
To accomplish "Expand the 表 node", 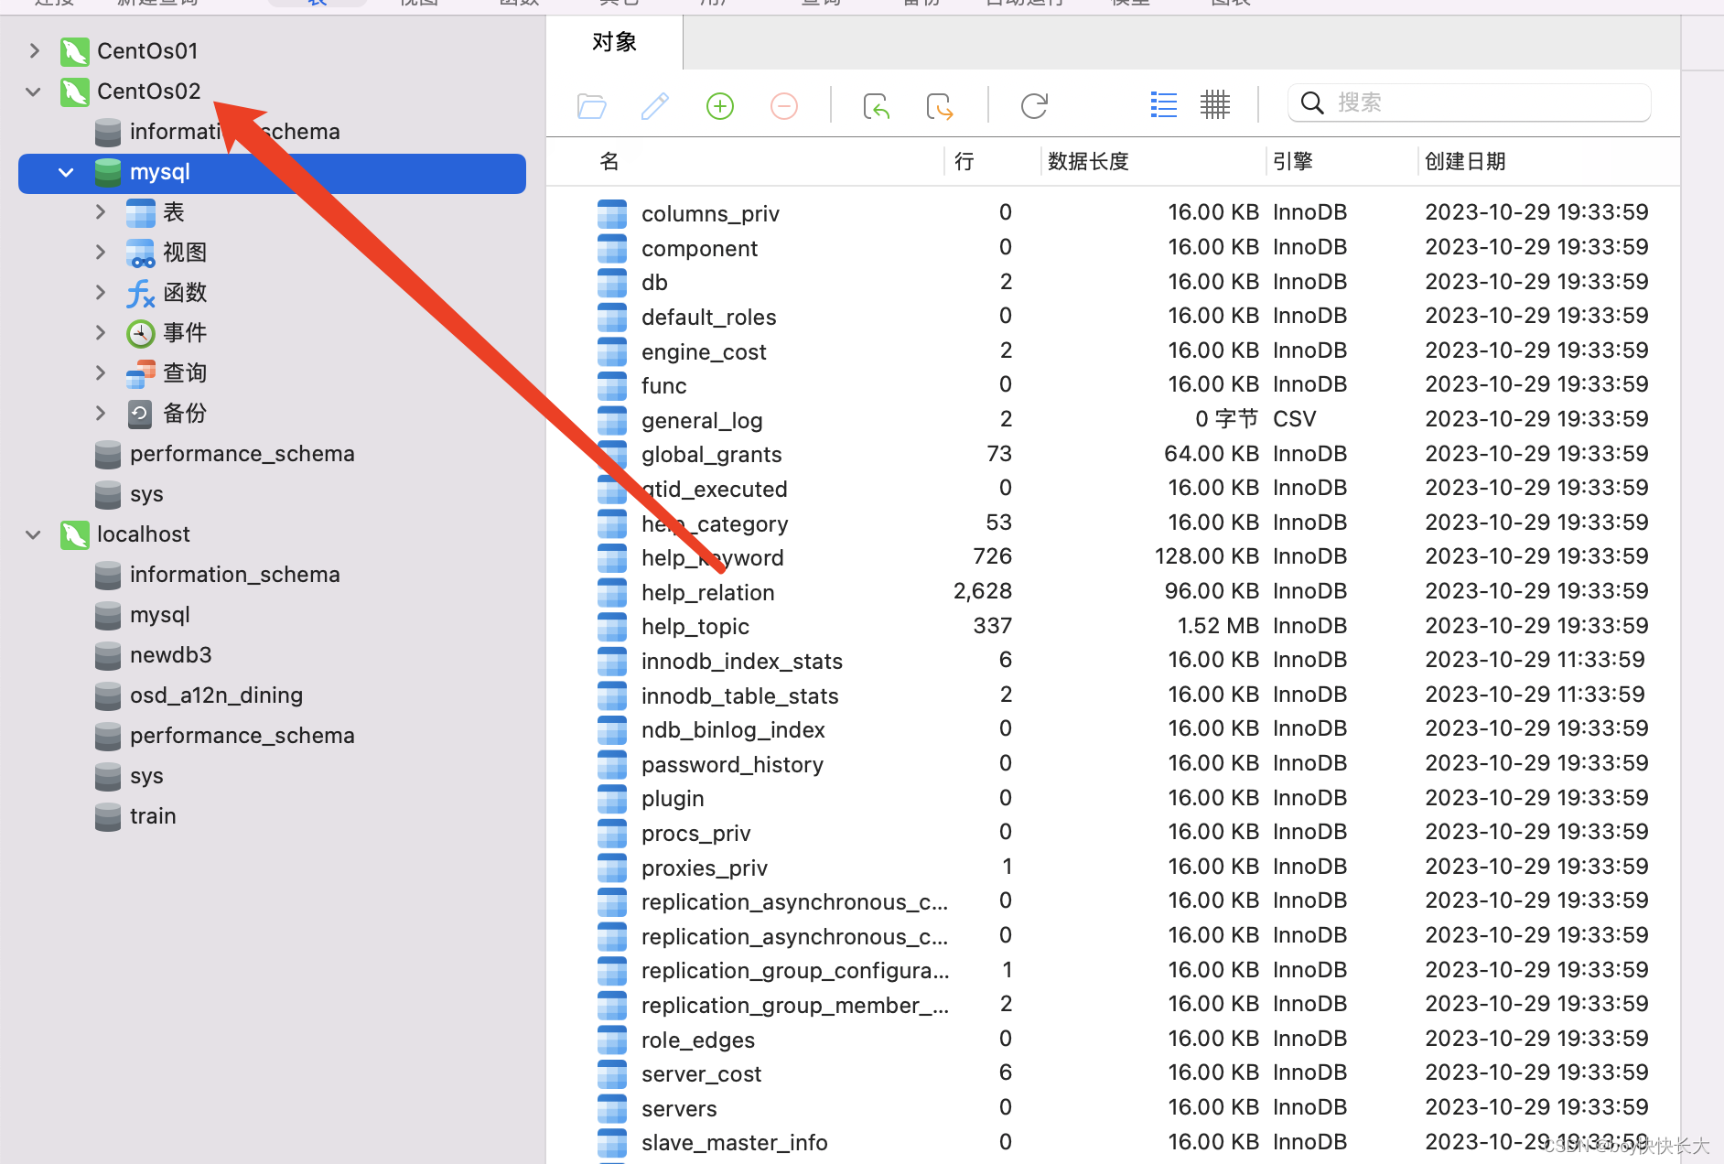I will coord(101,212).
